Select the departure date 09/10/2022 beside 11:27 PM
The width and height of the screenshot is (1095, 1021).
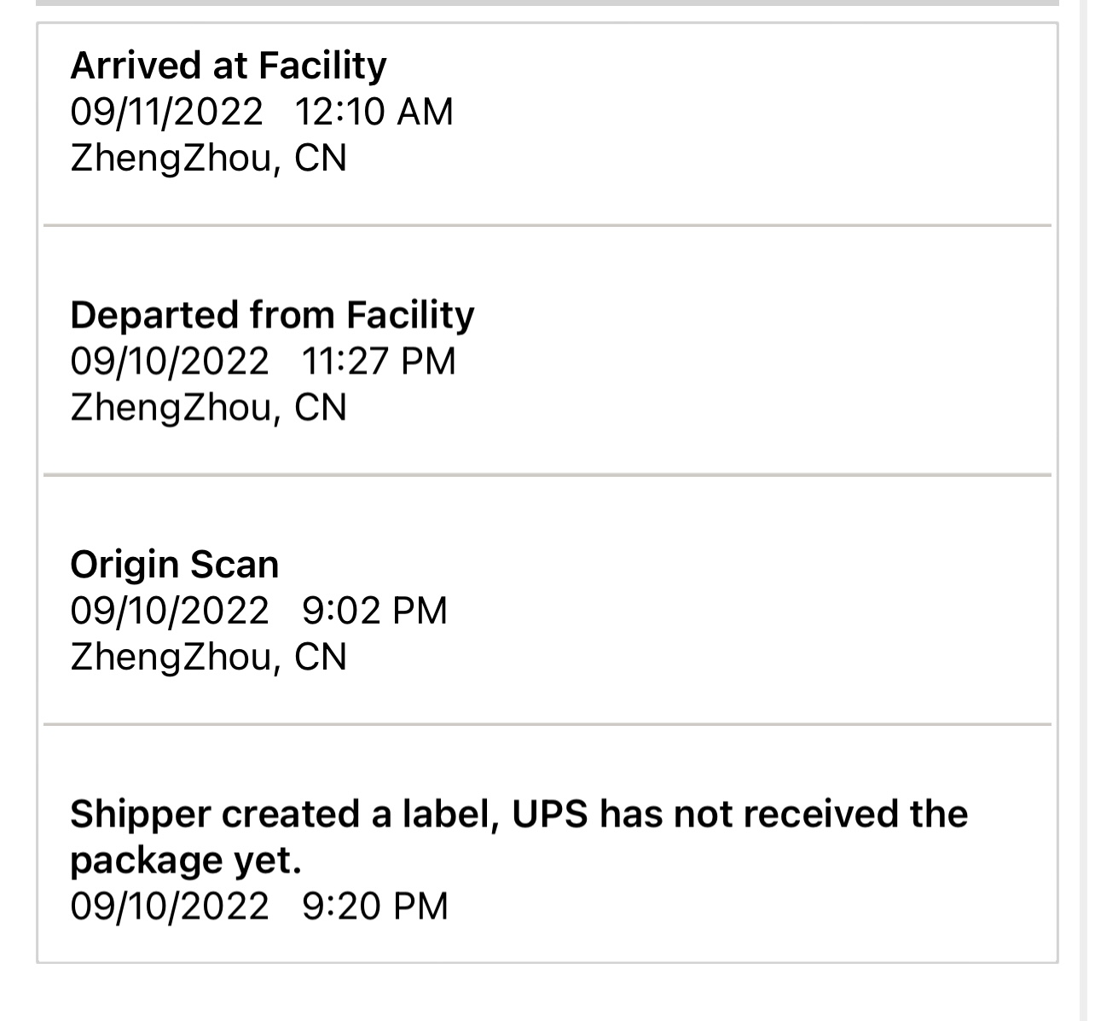coord(170,361)
